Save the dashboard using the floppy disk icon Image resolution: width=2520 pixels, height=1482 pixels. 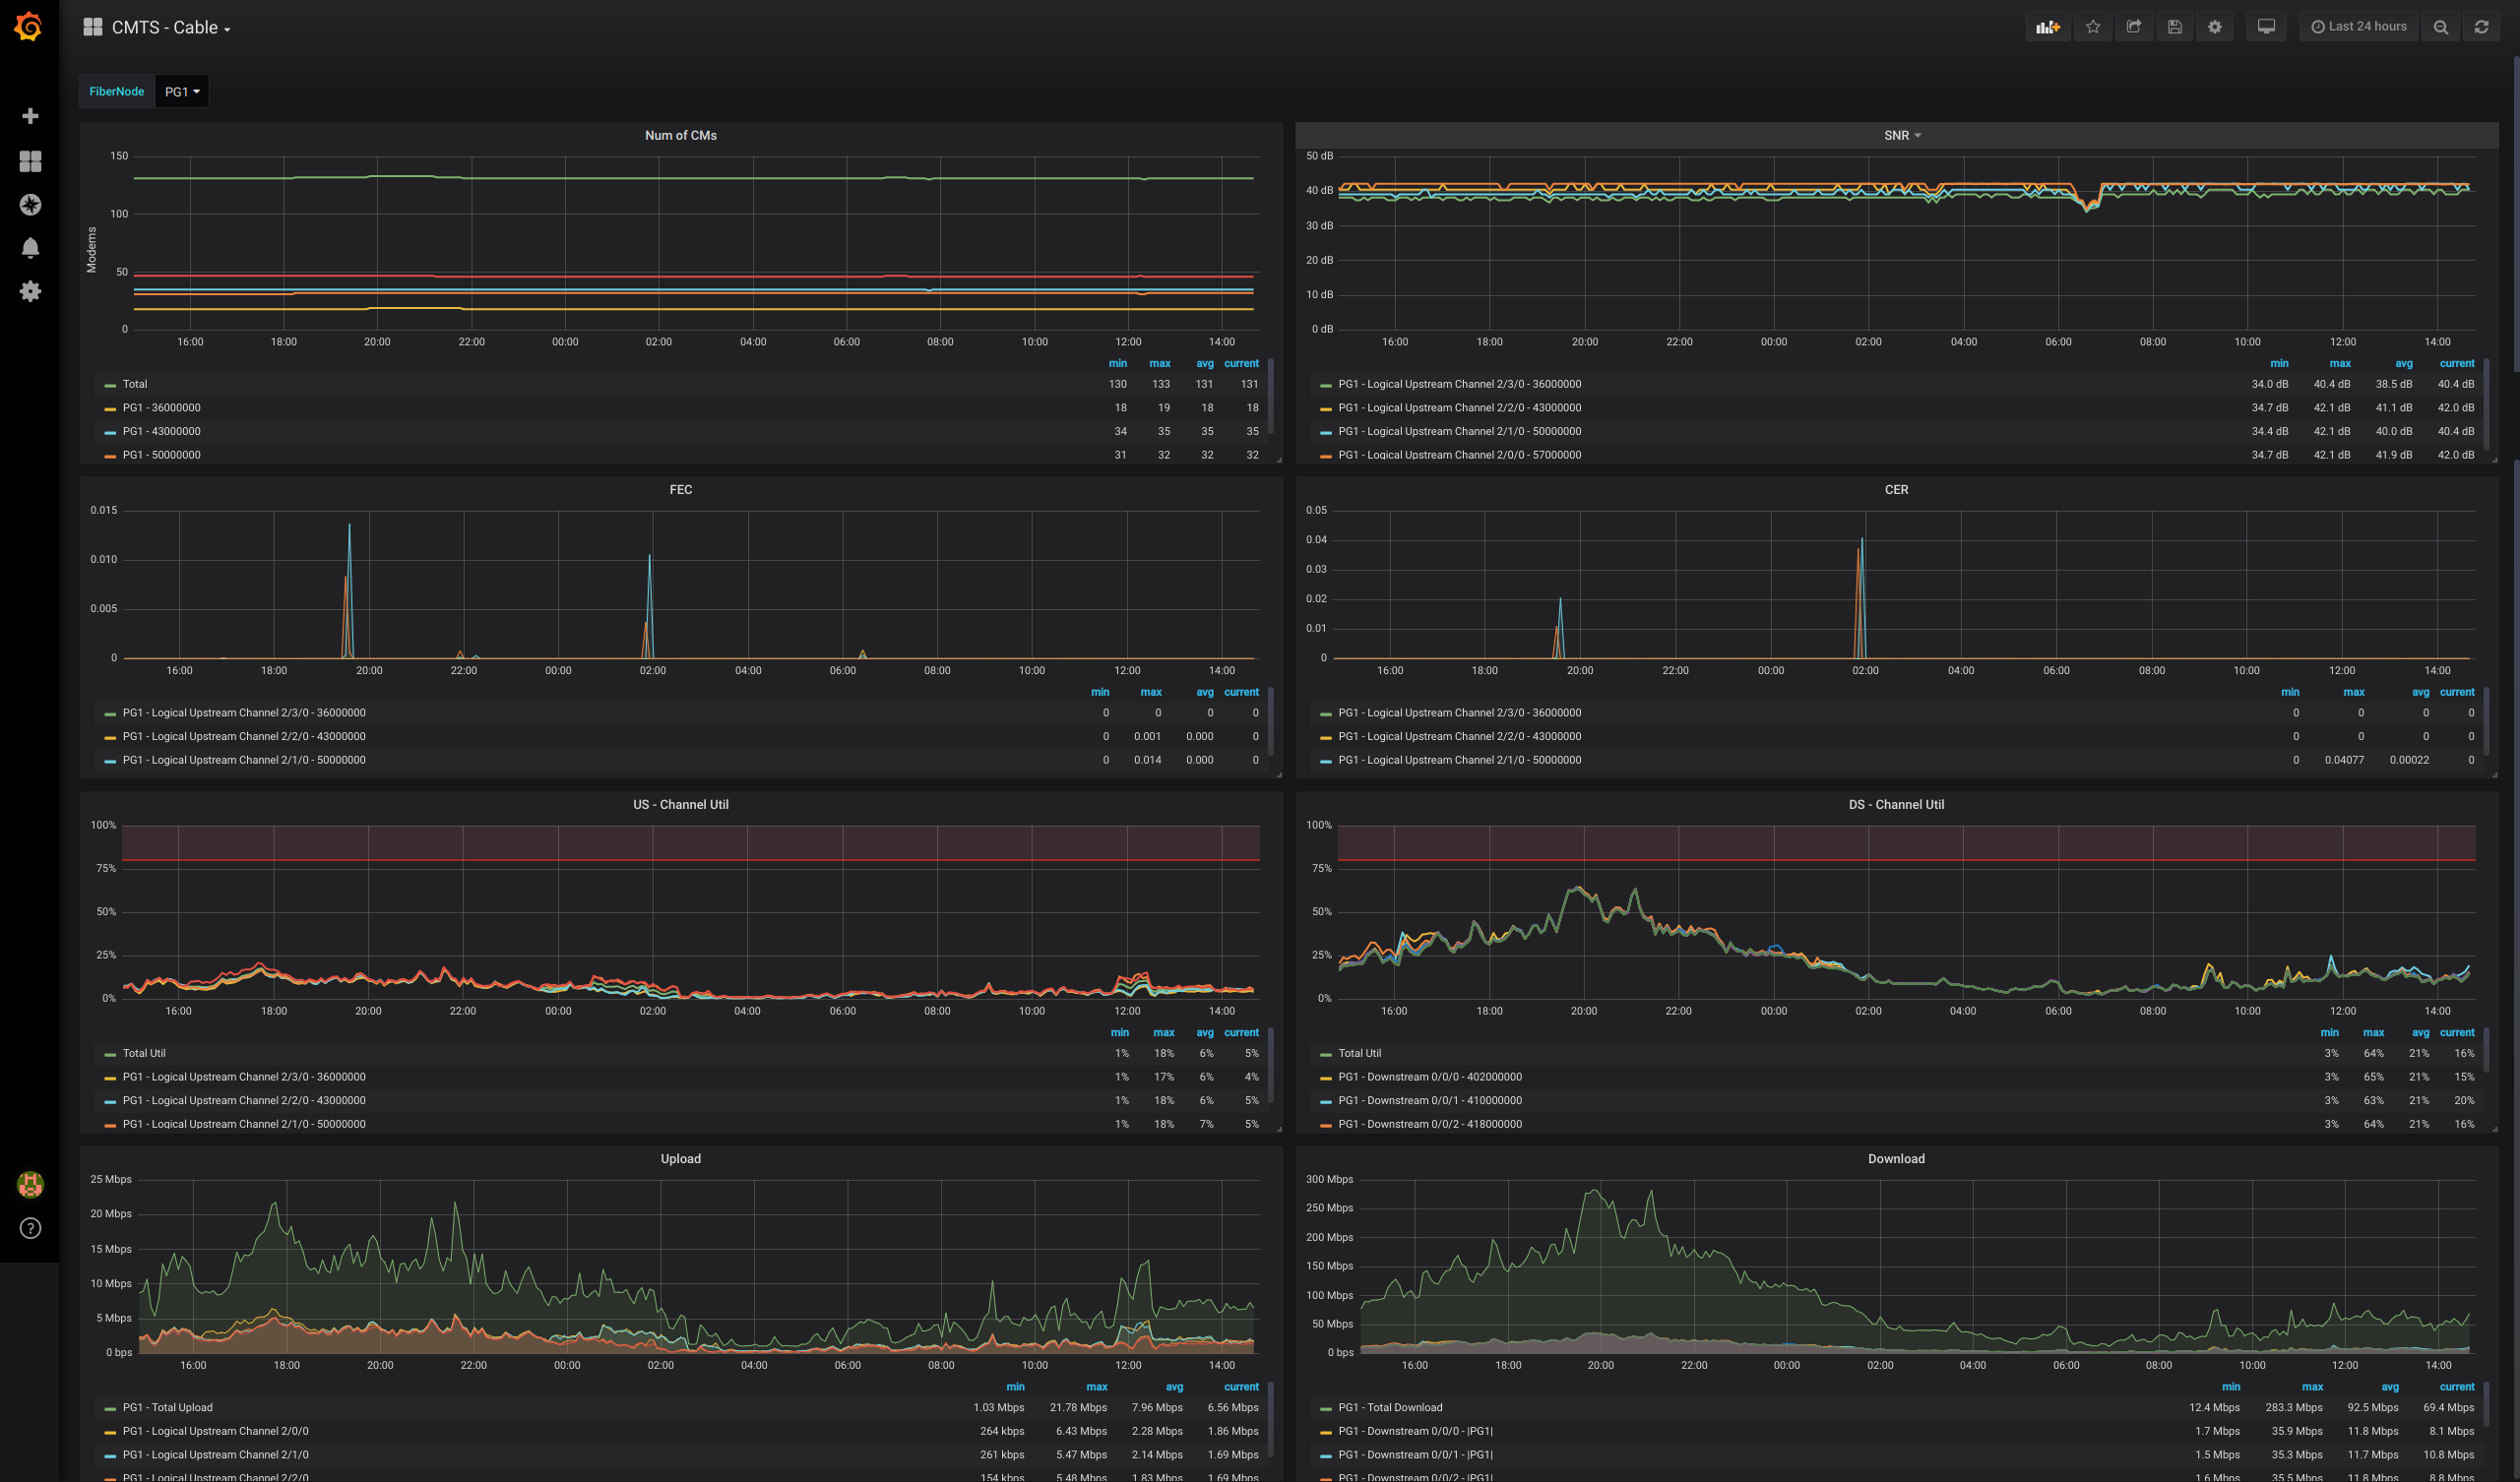coord(2173,26)
